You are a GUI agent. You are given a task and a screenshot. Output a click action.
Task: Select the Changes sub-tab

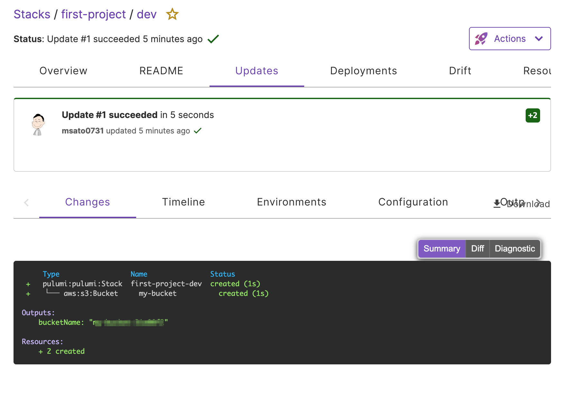click(x=88, y=202)
